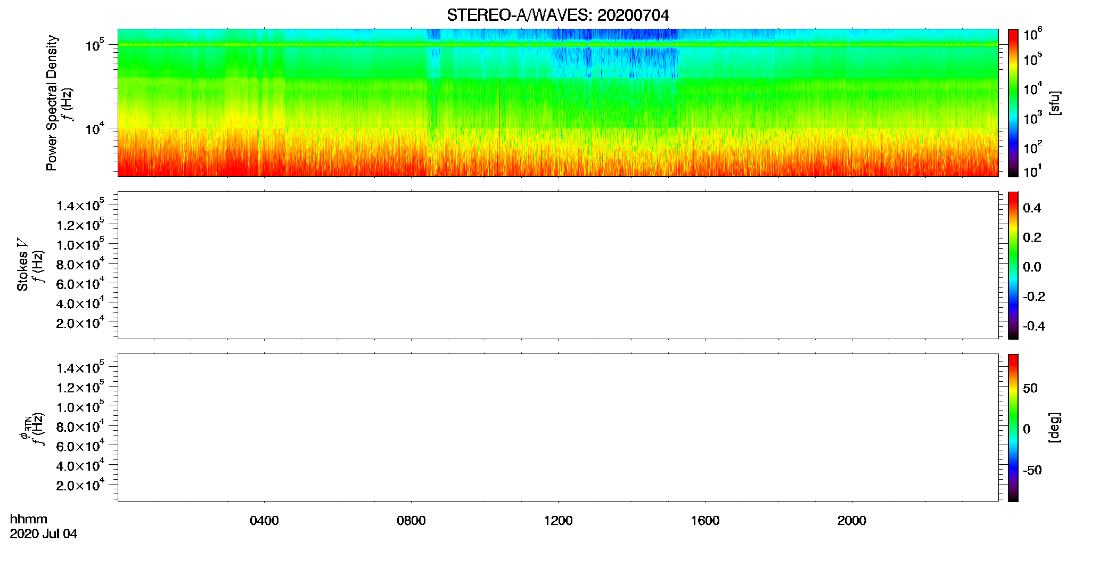Select the "2000" time tick label
1116x575 pixels.
click(852, 521)
